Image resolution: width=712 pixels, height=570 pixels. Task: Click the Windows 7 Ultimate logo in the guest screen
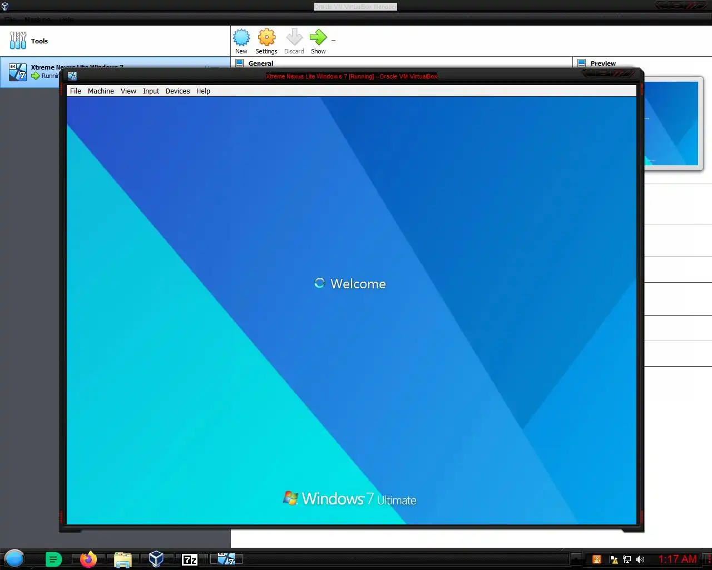pyautogui.click(x=349, y=498)
